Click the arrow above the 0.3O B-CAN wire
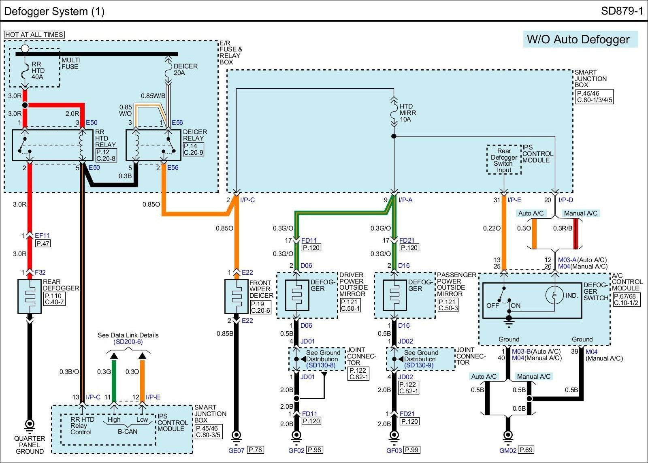The height and width of the screenshot is (463, 648). pyautogui.click(x=142, y=356)
